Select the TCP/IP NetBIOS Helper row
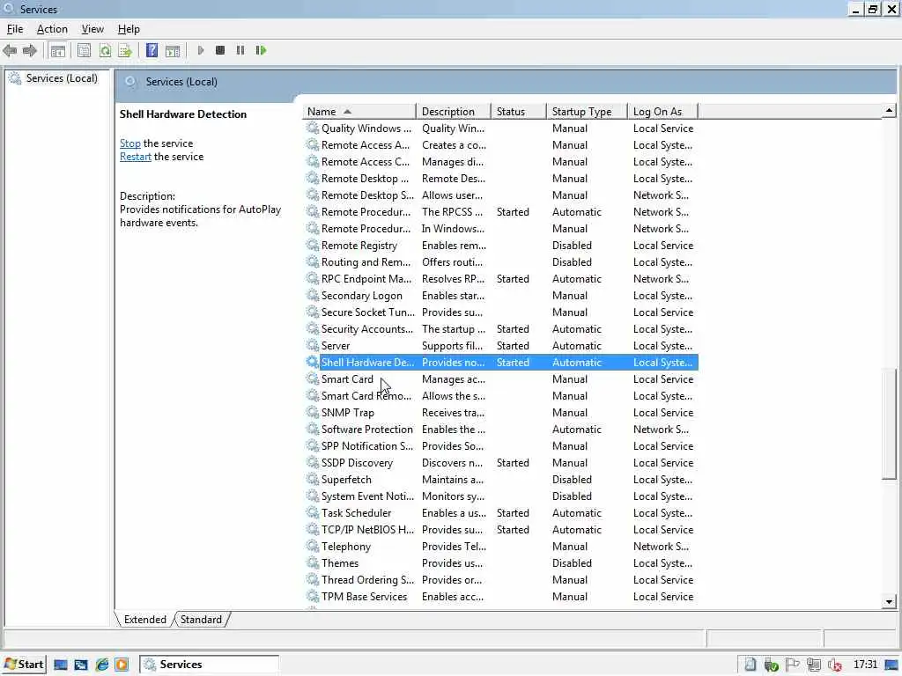902x676 pixels. point(500,529)
